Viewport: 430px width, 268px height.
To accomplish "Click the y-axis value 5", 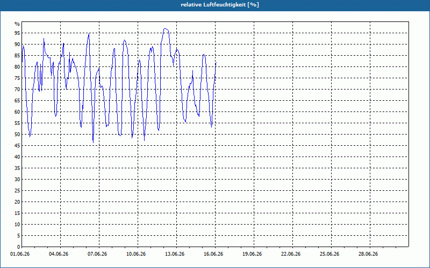I will pos(19,236).
